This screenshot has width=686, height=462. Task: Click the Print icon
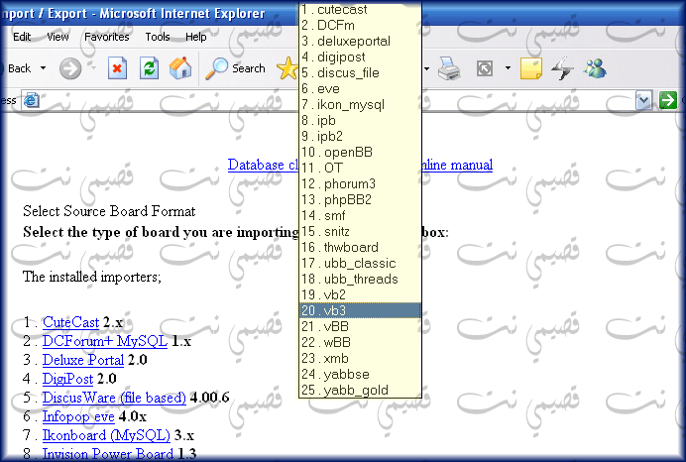point(449,68)
